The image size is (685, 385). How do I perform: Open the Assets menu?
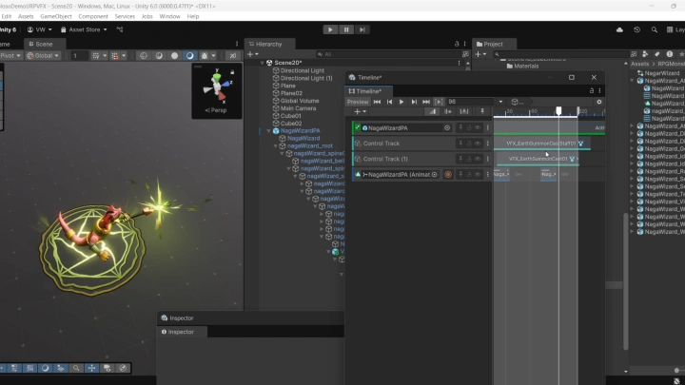[x=26, y=16]
